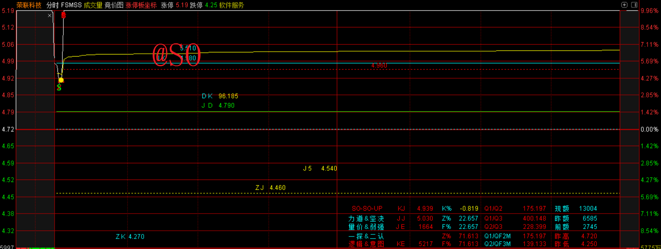Click the 昨高 value 4.720
The width and height of the screenshot is (661, 249).
pos(589,236)
